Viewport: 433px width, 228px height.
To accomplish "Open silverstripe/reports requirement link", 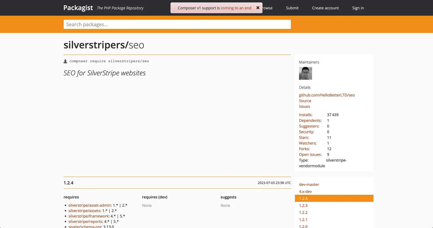I will click(85, 222).
